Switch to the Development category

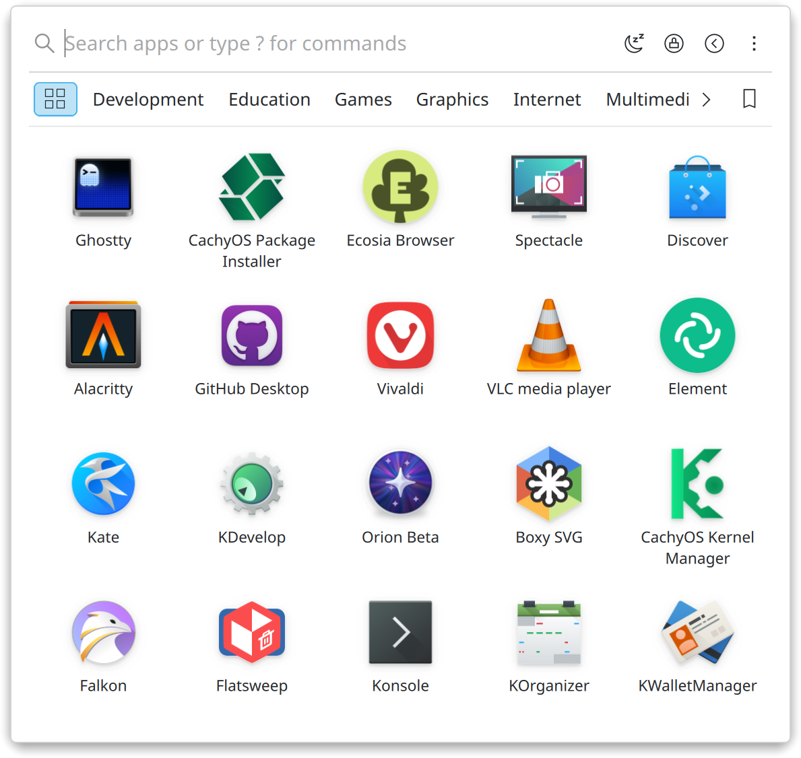click(x=148, y=99)
